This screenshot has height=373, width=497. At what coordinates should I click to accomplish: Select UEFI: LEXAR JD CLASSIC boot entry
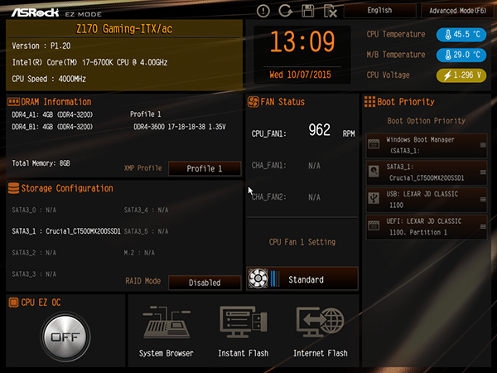pos(427,227)
